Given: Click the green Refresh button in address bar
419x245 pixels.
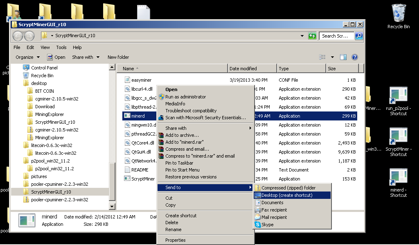Looking at the screenshot, I should pyautogui.click(x=312, y=36).
